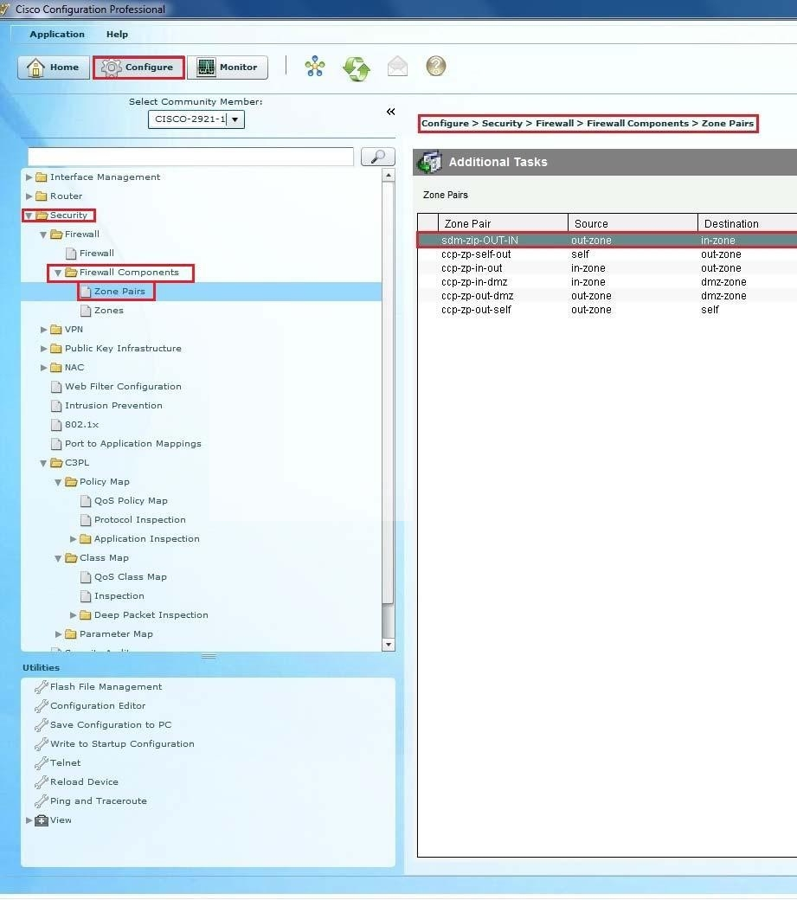Open the Help menu
The height and width of the screenshot is (900, 797).
(117, 34)
